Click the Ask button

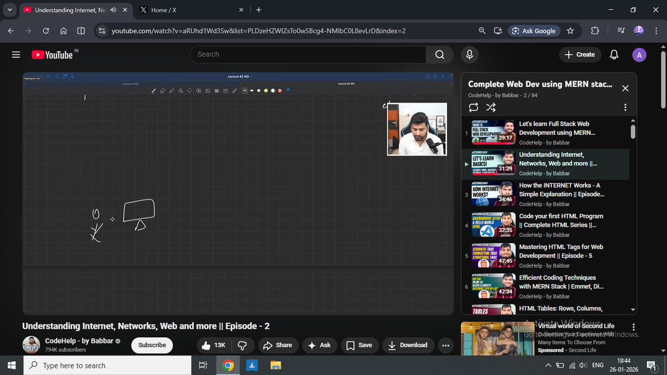[x=319, y=345]
